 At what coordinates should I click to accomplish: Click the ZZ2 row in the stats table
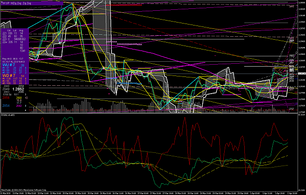[x=13, y=36]
